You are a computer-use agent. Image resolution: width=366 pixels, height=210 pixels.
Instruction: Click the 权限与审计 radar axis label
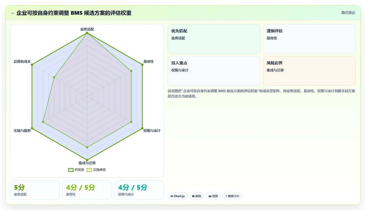(152, 131)
